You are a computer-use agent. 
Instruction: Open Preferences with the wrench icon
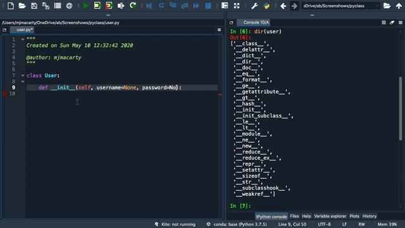click(254, 6)
